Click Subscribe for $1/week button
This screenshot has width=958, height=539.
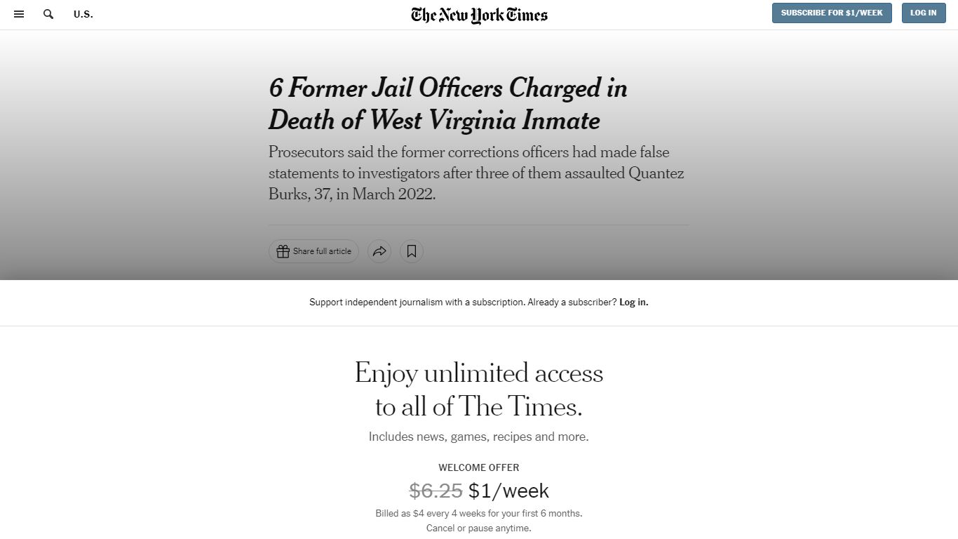click(x=832, y=13)
